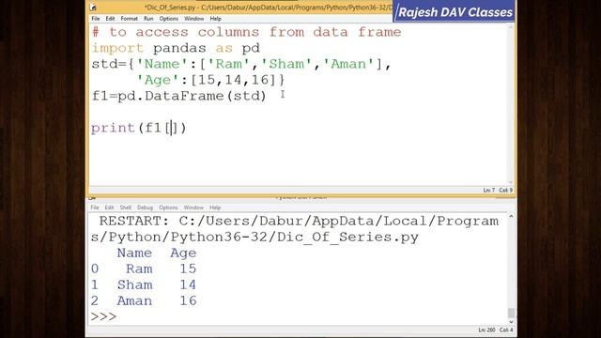Click the Shell window scrollbar thumb
The height and width of the screenshot is (338, 601).
[x=511, y=313]
